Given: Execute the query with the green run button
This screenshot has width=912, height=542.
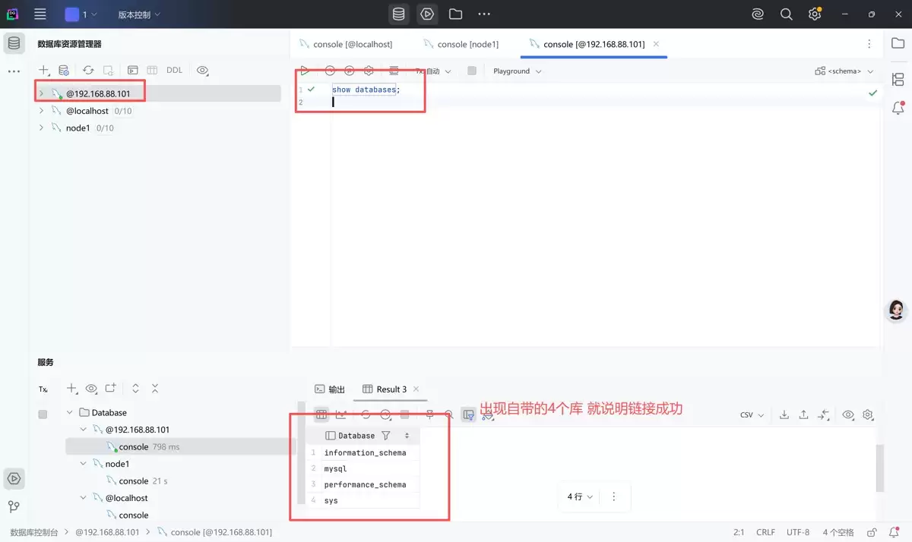Looking at the screenshot, I should pyautogui.click(x=304, y=71).
